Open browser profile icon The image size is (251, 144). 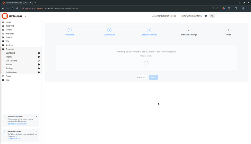(243, 8)
